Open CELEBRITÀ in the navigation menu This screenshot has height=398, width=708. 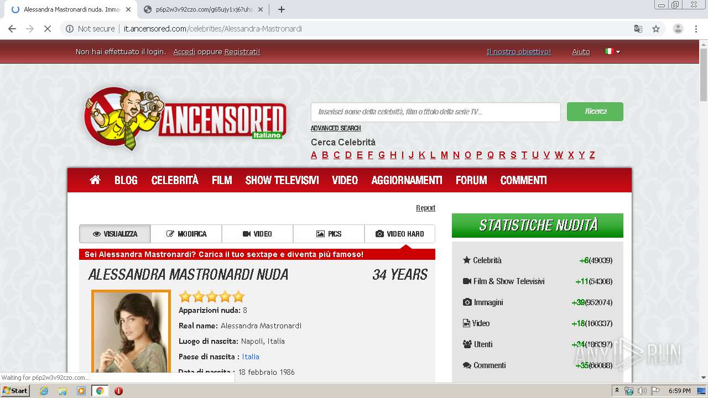pos(175,180)
